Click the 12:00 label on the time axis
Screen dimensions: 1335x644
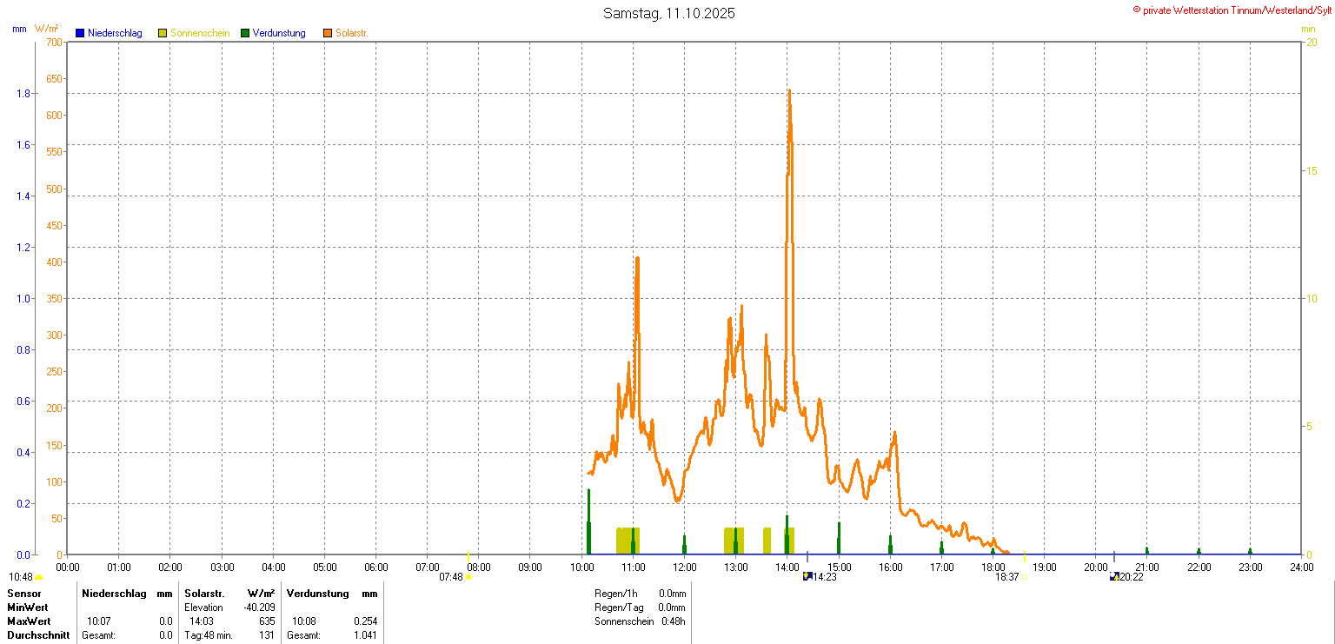coord(685,568)
